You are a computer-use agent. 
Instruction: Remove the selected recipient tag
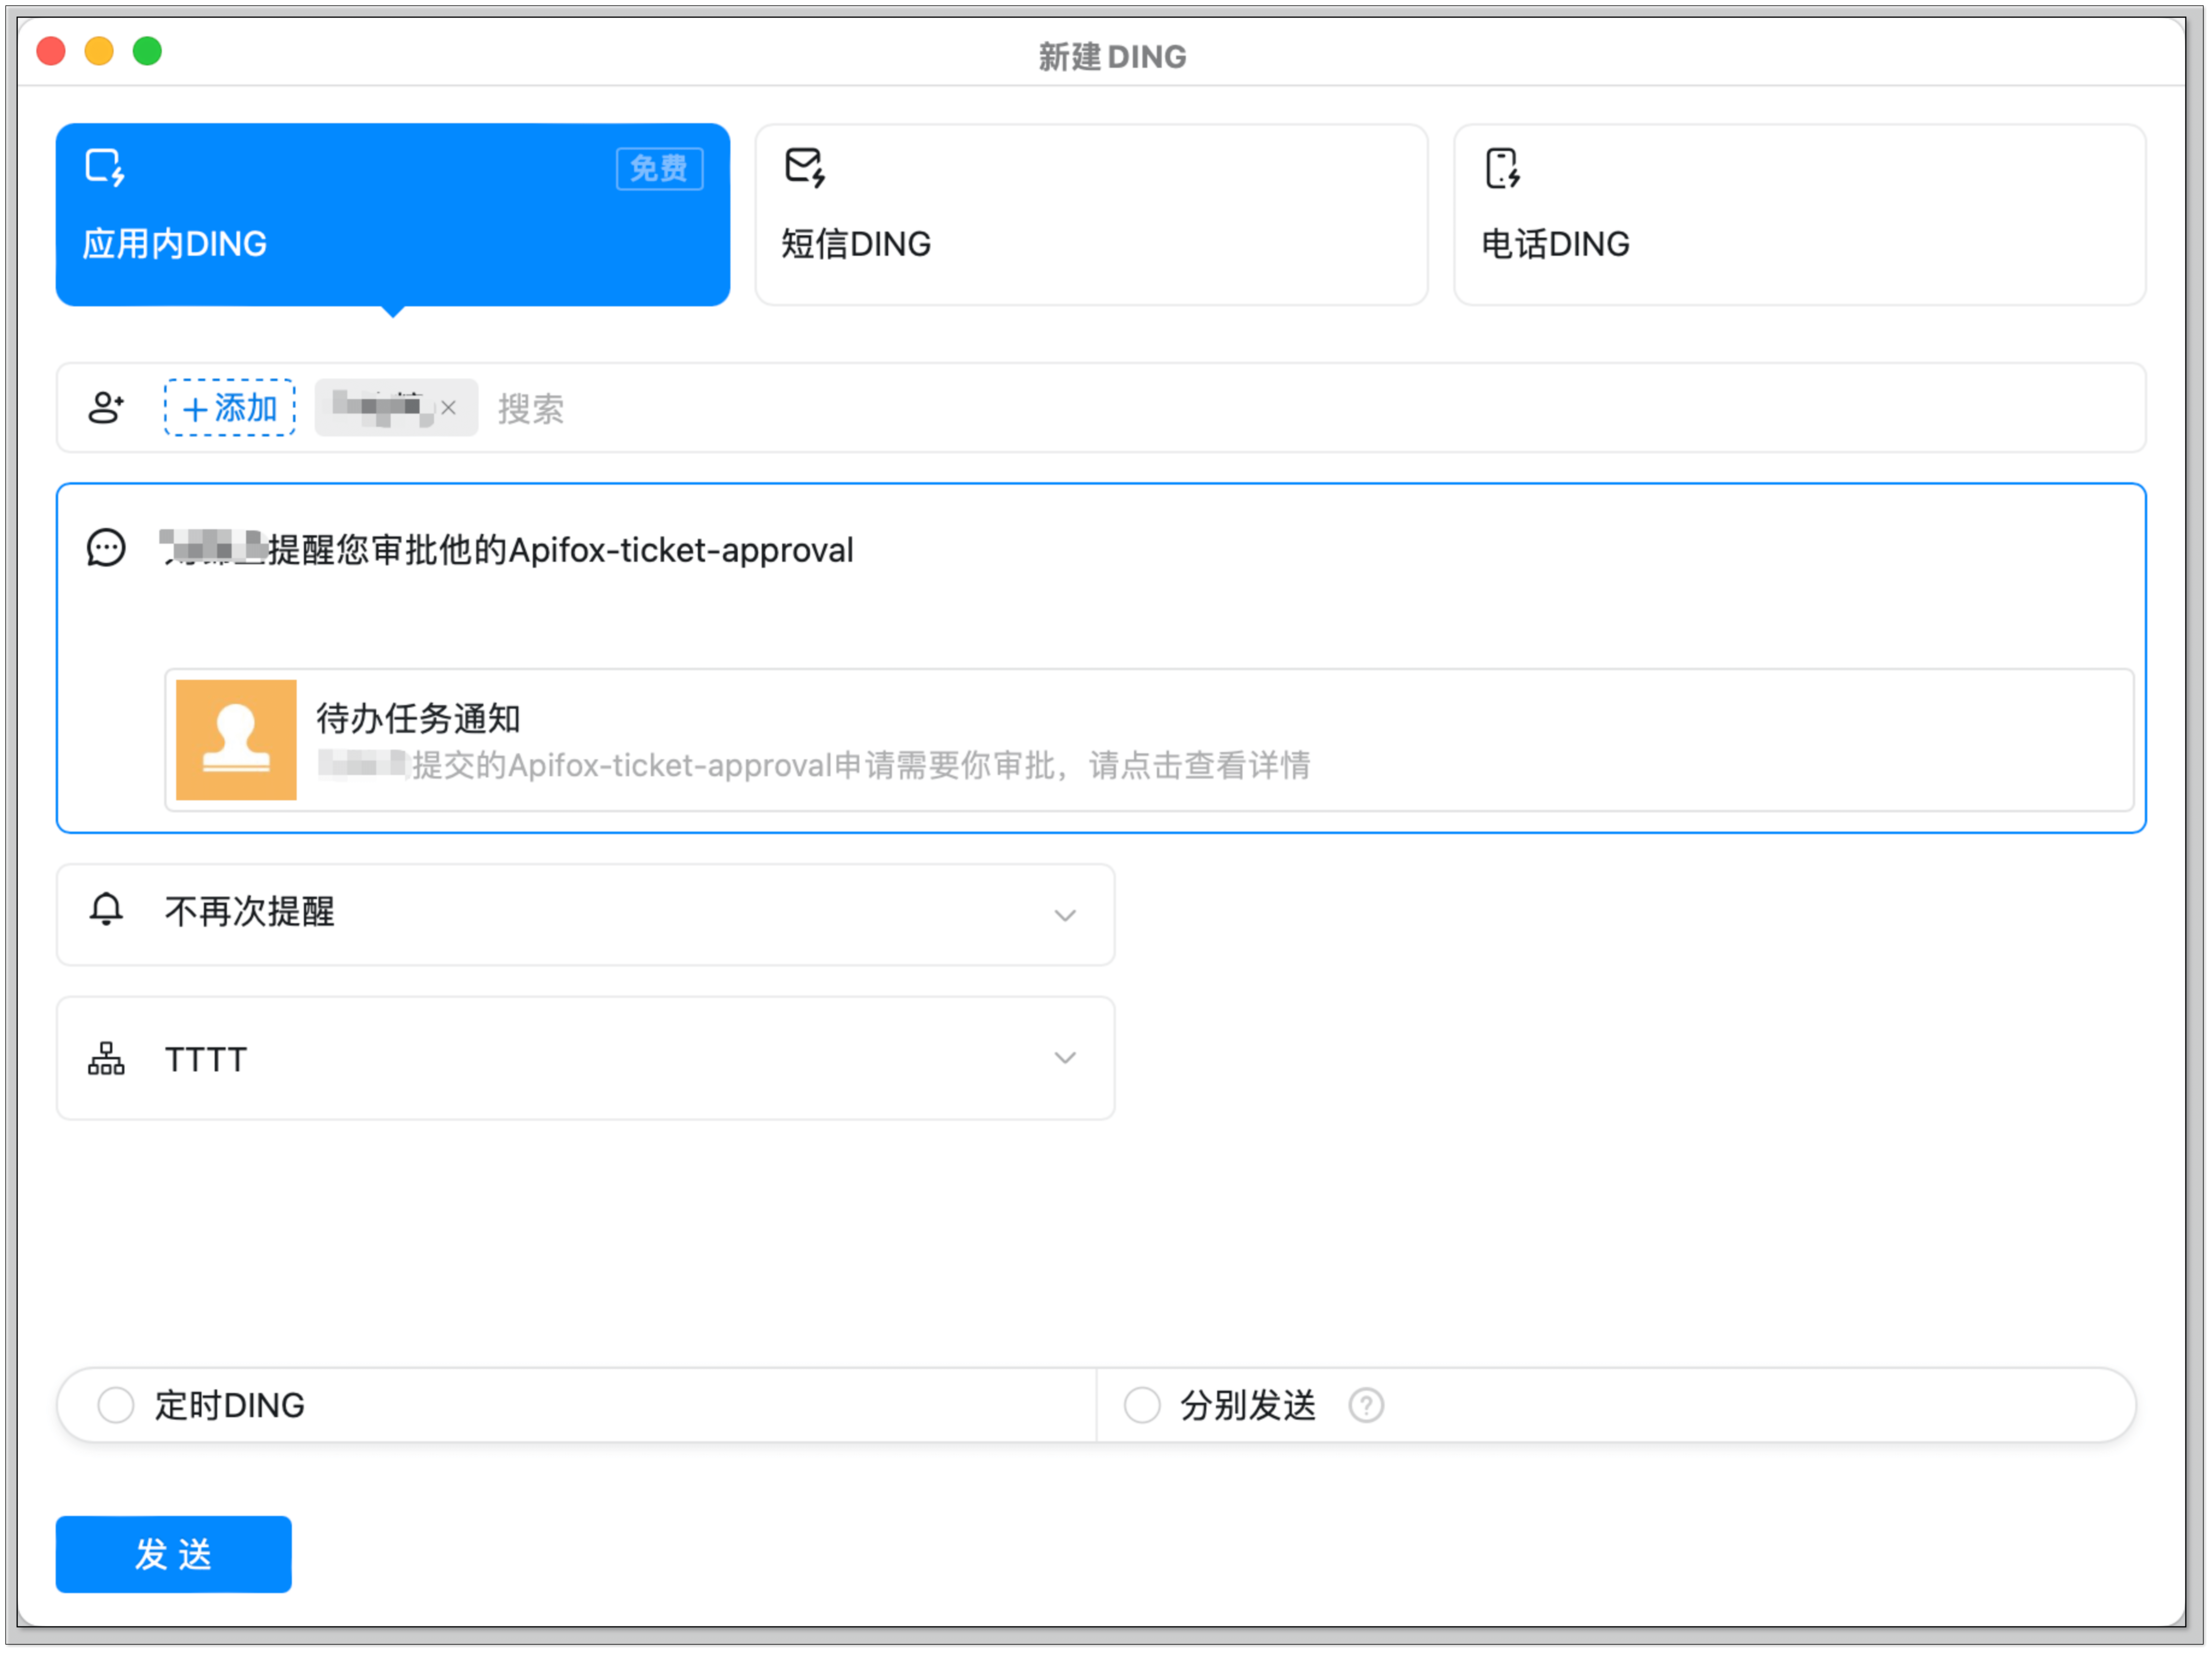[x=449, y=408]
